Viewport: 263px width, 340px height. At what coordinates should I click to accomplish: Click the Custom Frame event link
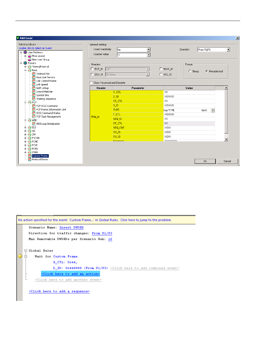pyautogui.click(x=65, y=256)
